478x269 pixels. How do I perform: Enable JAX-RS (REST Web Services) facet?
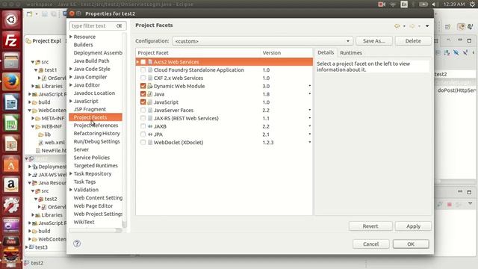point(143,118)
